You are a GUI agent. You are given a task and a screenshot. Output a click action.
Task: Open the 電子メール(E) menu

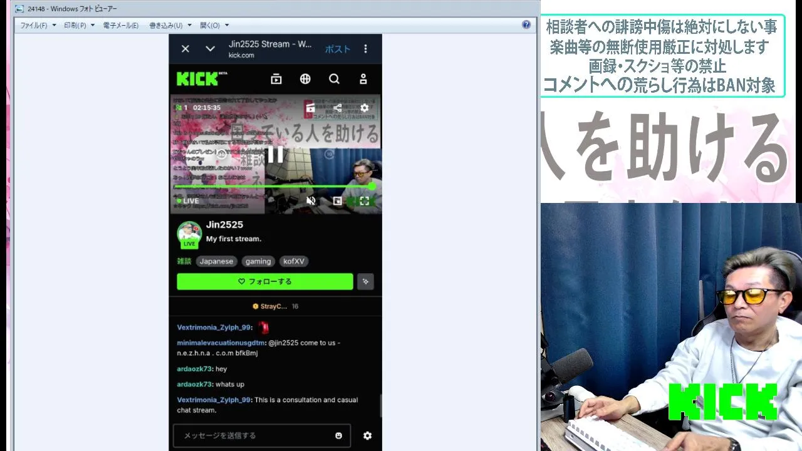[x=120, y=25]
